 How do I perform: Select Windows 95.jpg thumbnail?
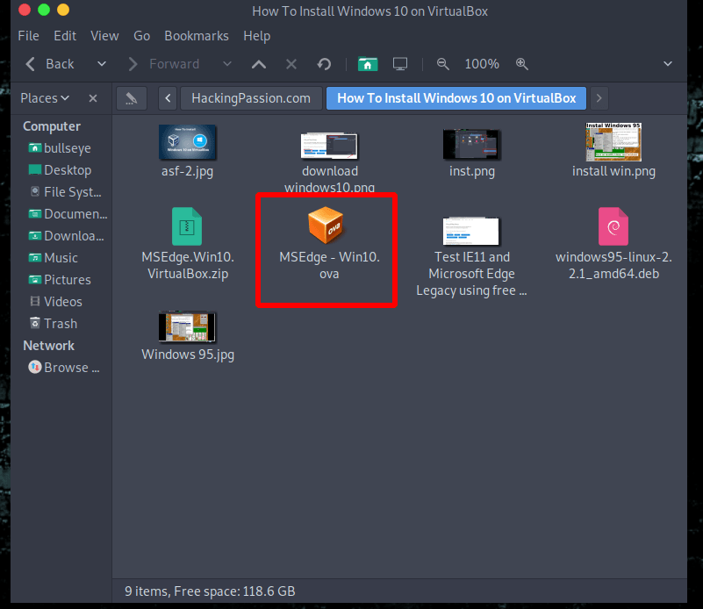tap(187, 326)
